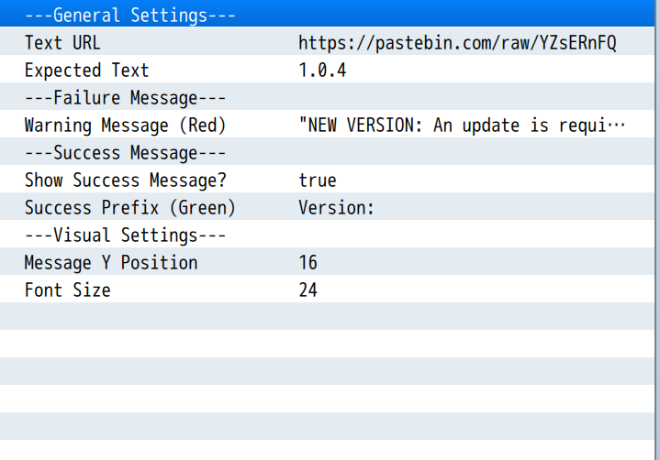Edit the pastebin URL value
This screenshot has height=460, width=660.
[x=457, y=43]
